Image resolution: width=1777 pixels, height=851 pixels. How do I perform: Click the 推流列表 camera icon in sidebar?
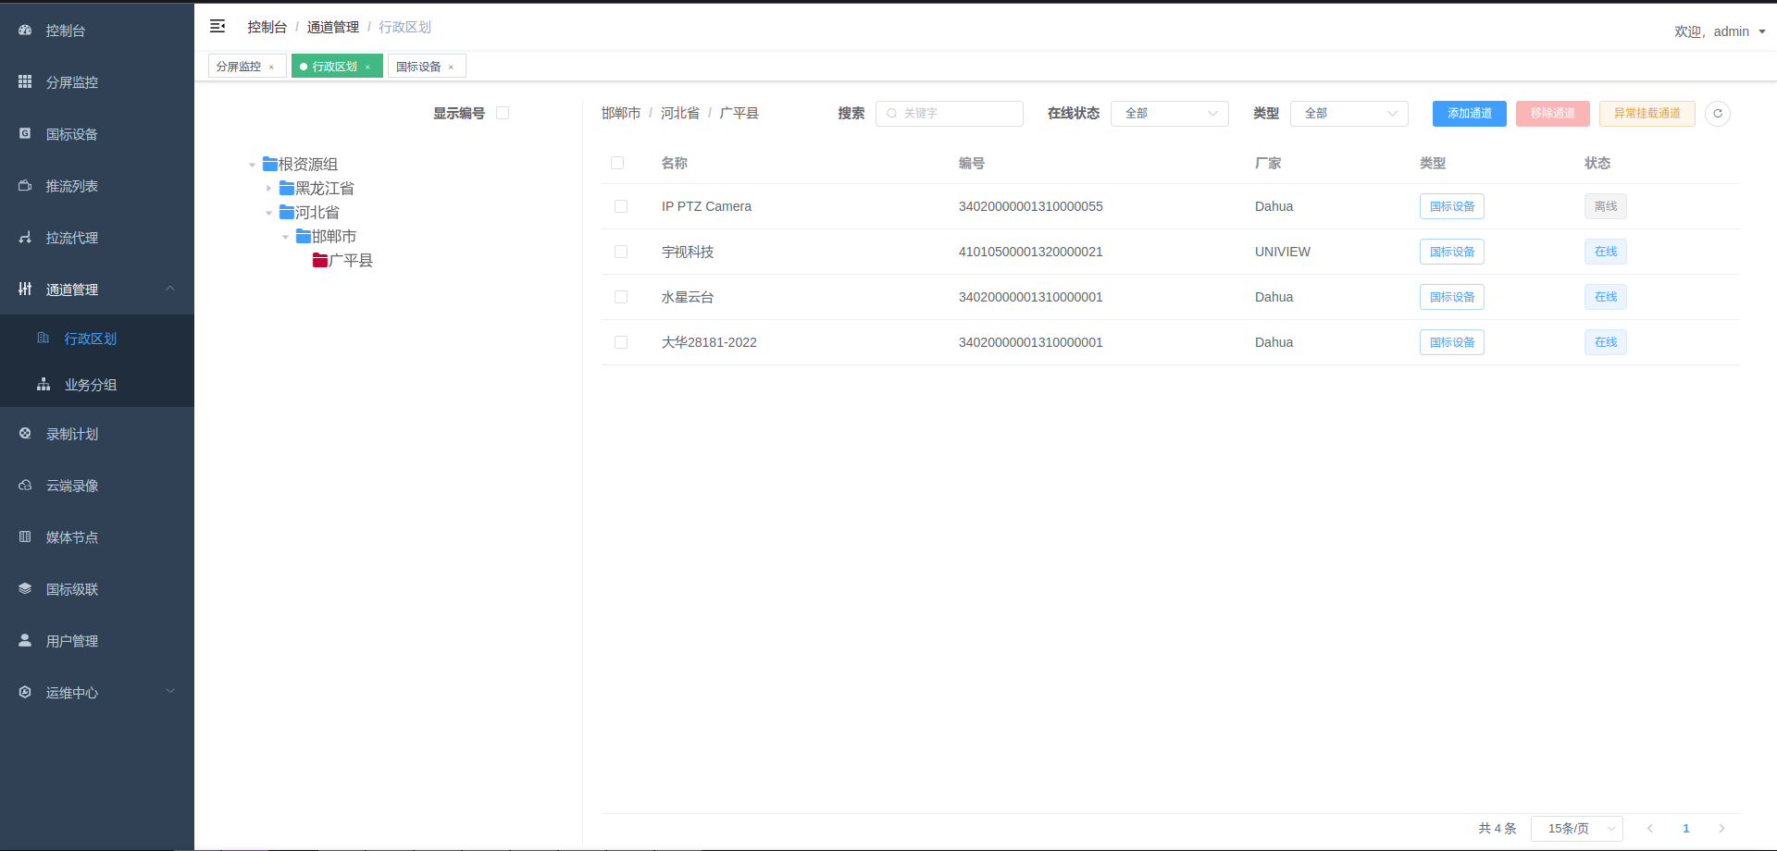click(25, 186)
